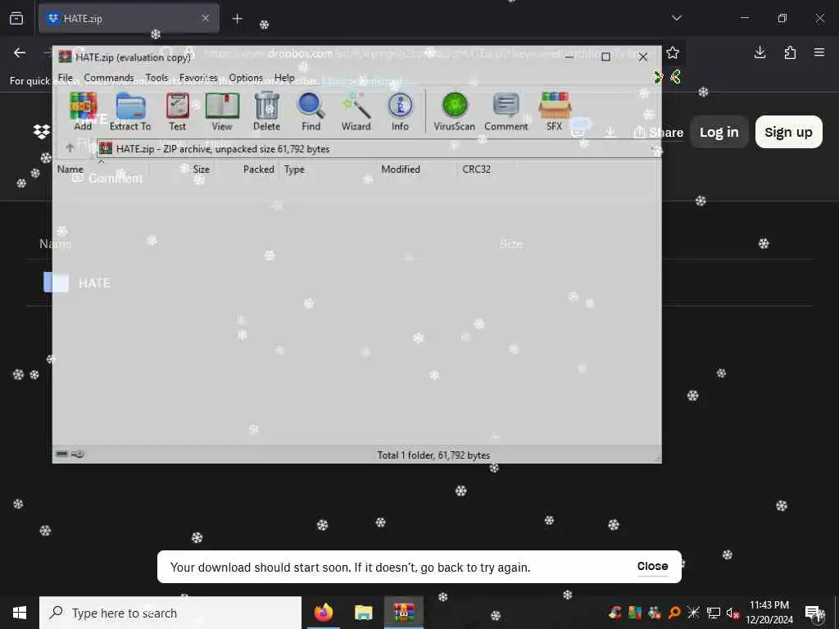Open the Help menu in WinRAR
The height and width of the screenshot is (629, 839).
(284, 78)
